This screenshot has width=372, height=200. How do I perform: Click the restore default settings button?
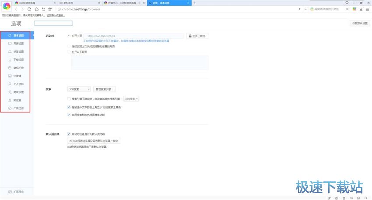(360, 24)
